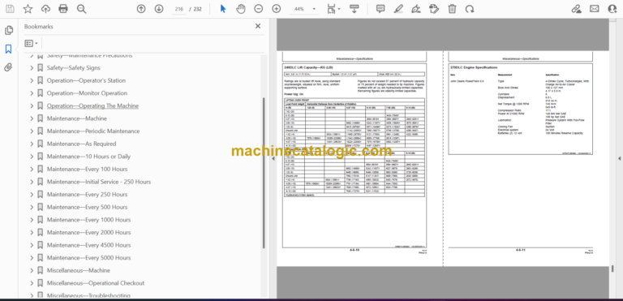Go to previous page arrow
623x301 pixels.
pos(141,9)
